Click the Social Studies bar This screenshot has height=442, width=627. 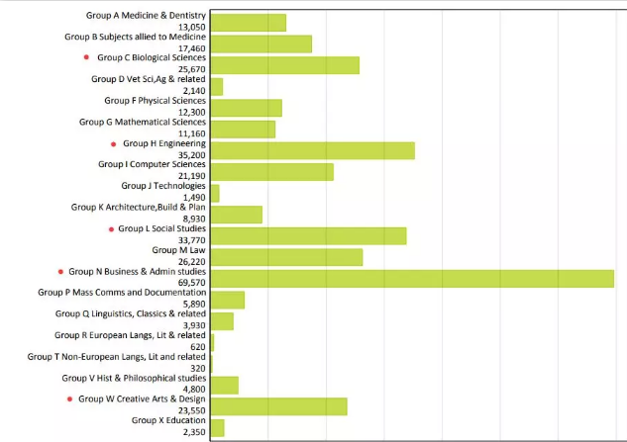click(308, 235)
